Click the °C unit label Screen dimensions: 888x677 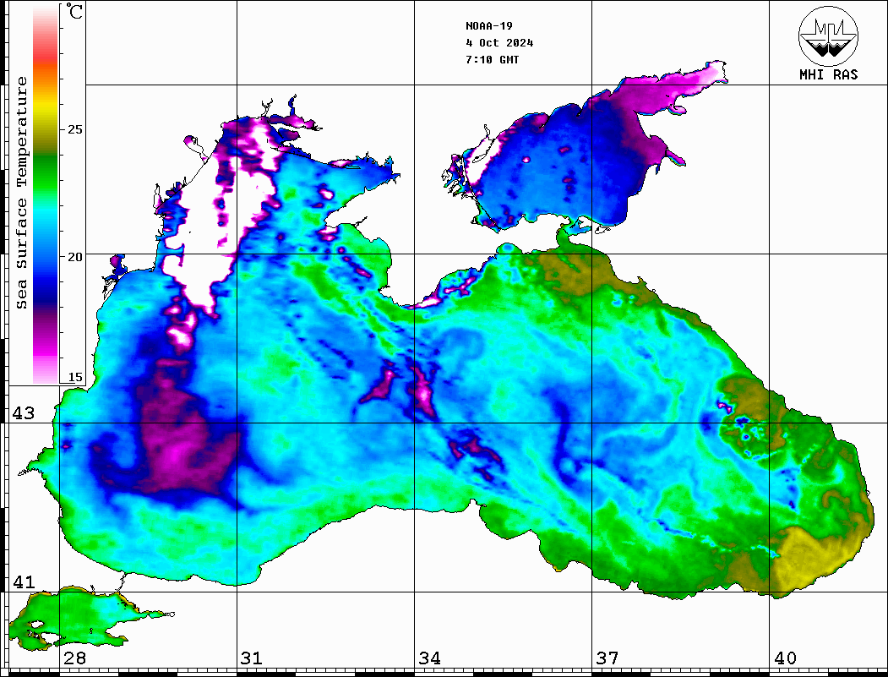[x=74, y=11]
